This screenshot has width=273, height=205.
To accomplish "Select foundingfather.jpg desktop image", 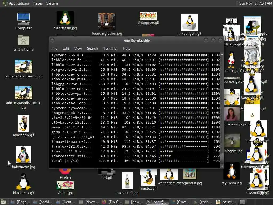I will click(x=107, y=24).
